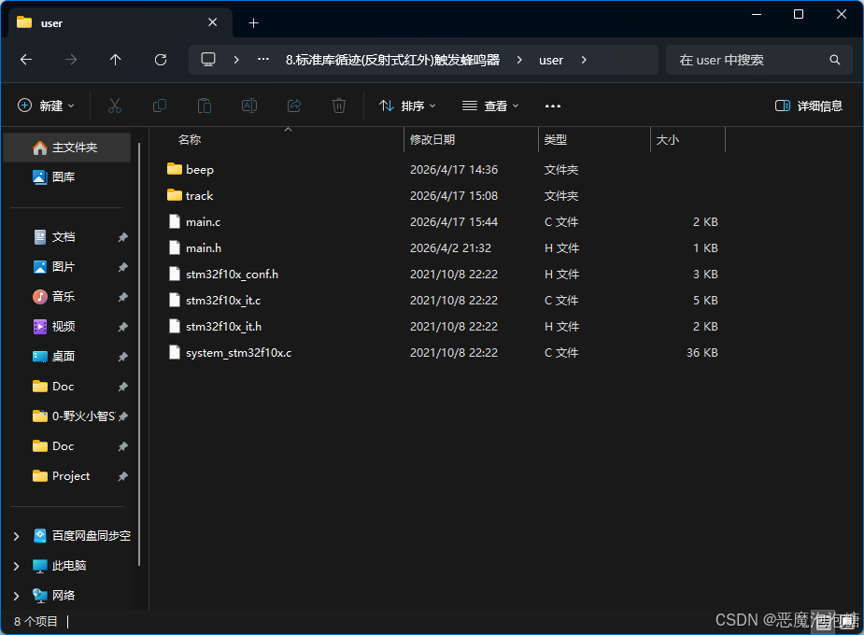
Task: Refresh the current folder view
Action: tap(161, 60)
